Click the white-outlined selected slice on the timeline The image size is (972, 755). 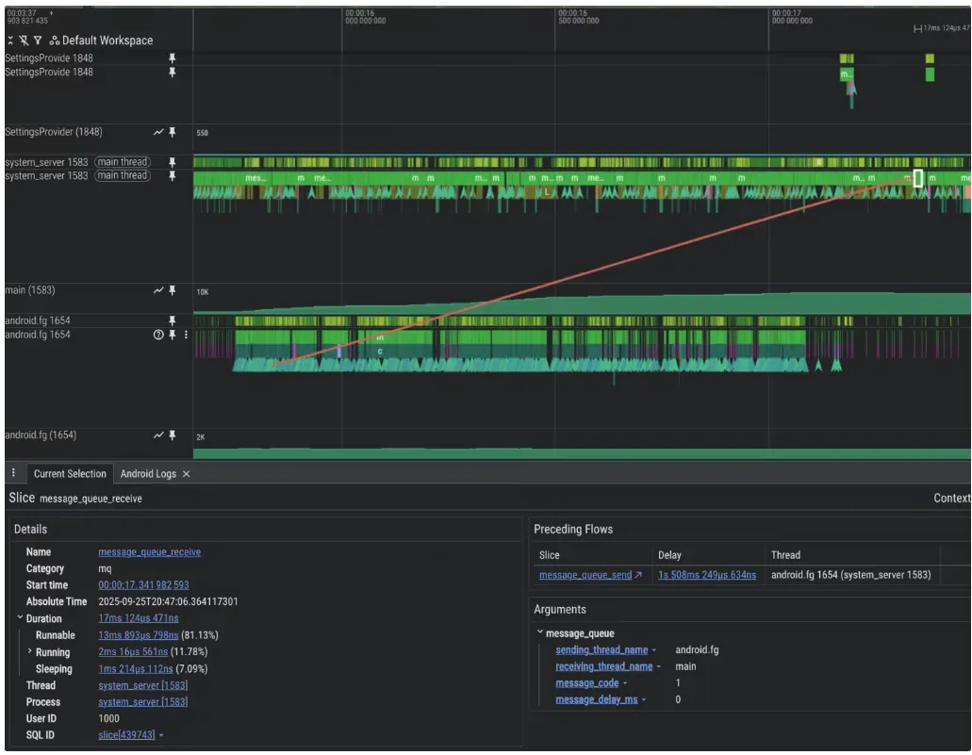[x=918, y=178]
